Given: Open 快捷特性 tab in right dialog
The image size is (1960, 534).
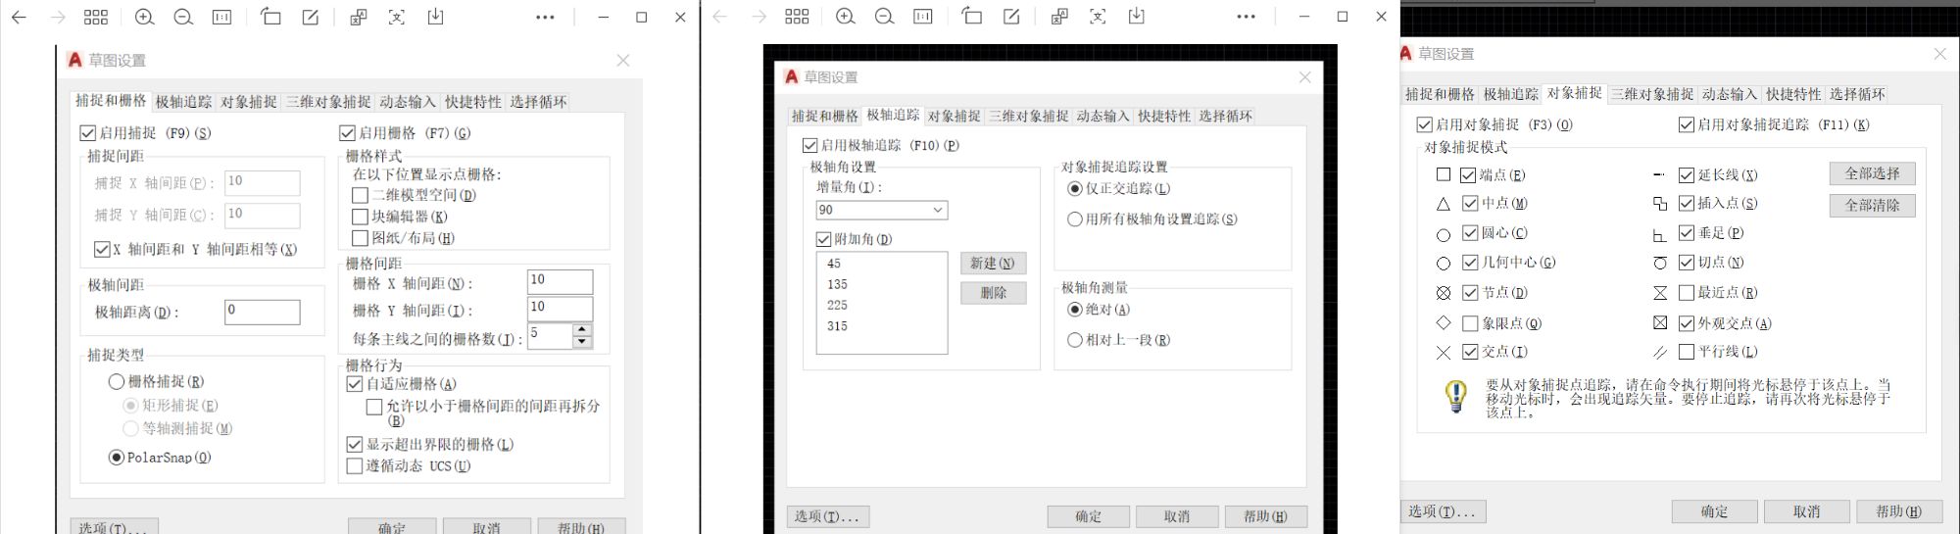Looking at the screenshot, I should [1793, 94].
